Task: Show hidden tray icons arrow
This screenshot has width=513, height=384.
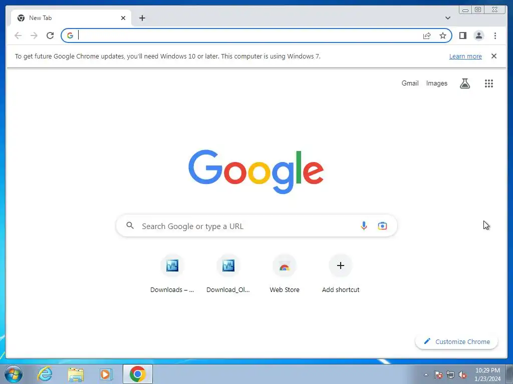Action: click(426, 374)
